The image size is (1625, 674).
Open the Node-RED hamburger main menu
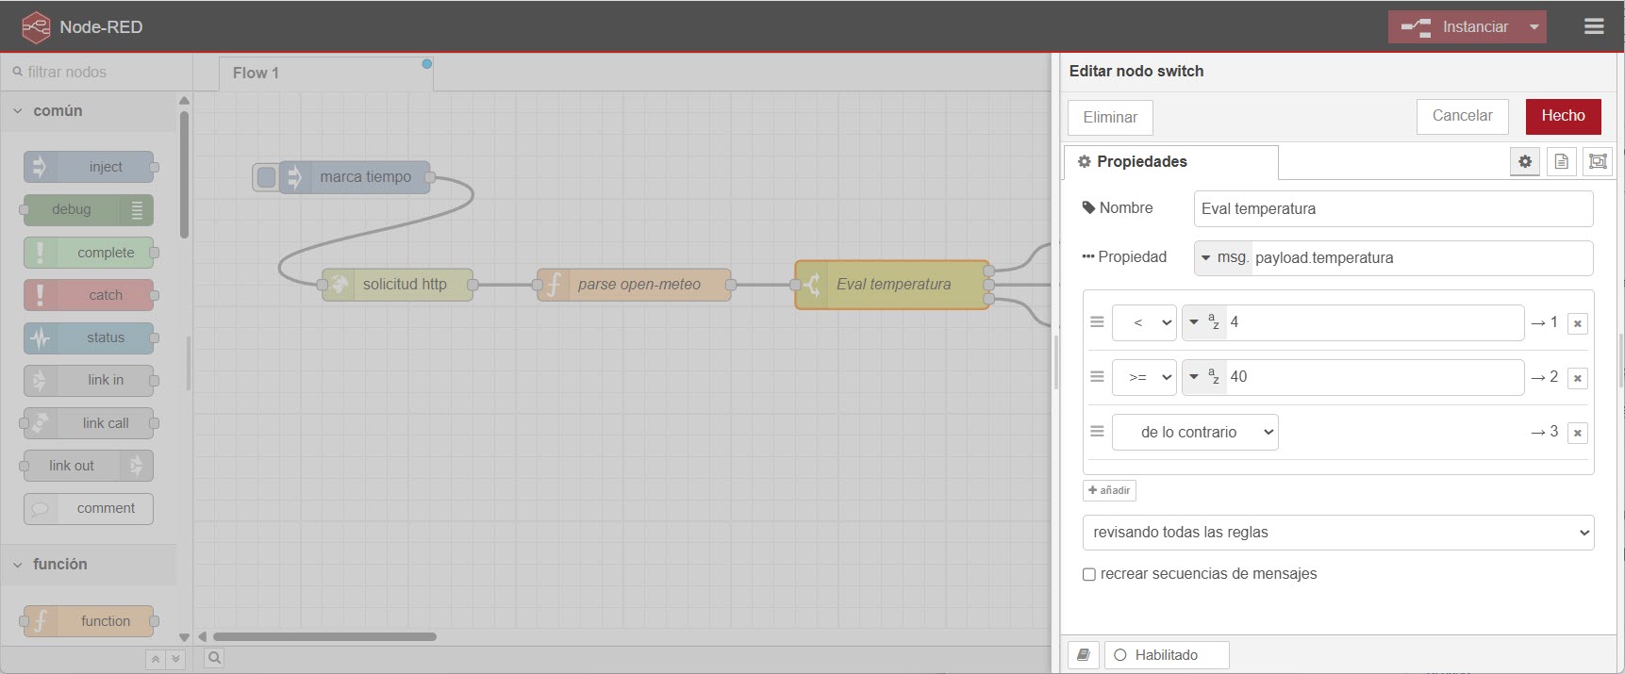[x=1594, y=26]
